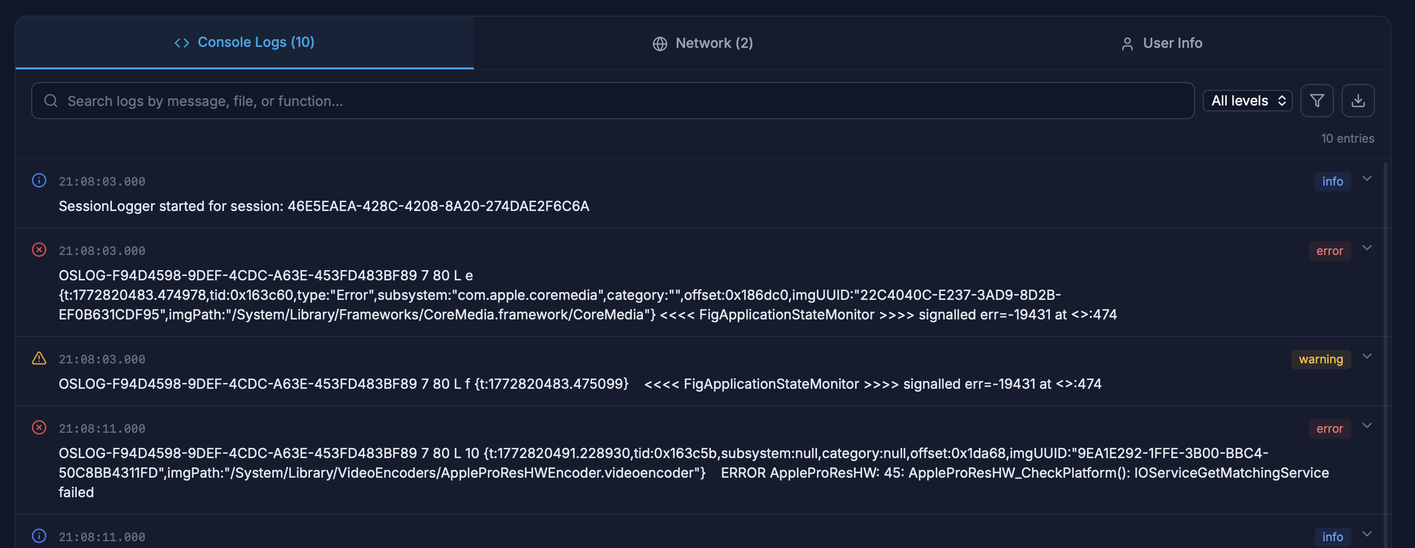Click the yellow warning level badge
Image resolution: width=1415 pixels, height=548 pixels.
click(x=1320, y=359)
